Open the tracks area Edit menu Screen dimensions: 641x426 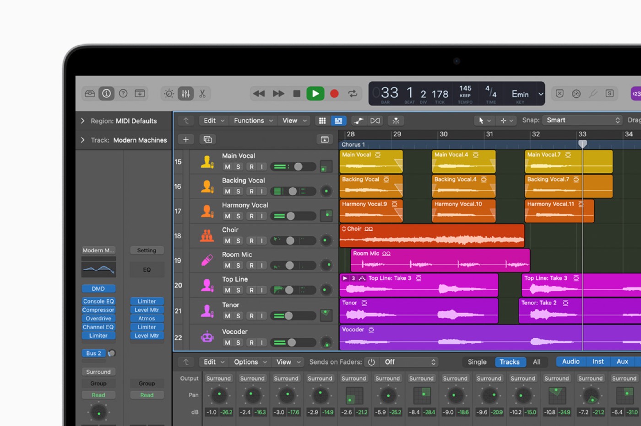pyautogui.click(x=214, y=121)
